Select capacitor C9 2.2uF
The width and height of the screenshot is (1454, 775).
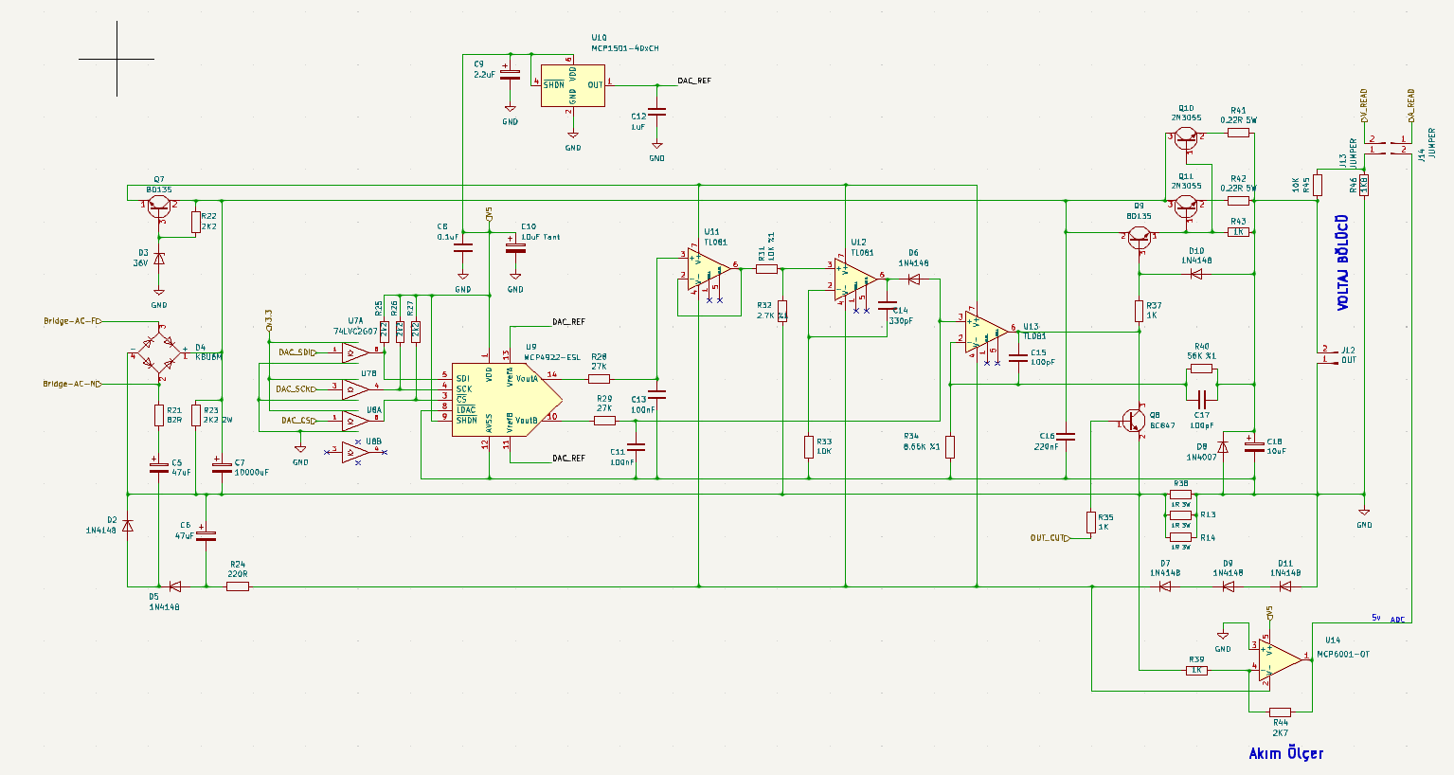click(x=510, y=74)
